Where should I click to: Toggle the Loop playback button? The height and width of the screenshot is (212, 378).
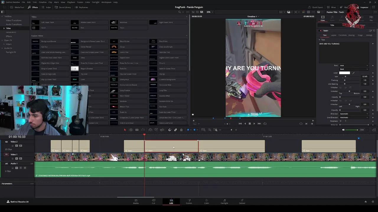click(x=265, y=124)
